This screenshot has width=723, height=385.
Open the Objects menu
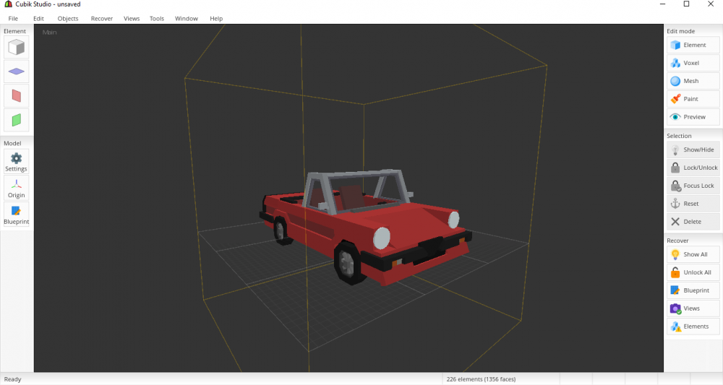[67, 18]
